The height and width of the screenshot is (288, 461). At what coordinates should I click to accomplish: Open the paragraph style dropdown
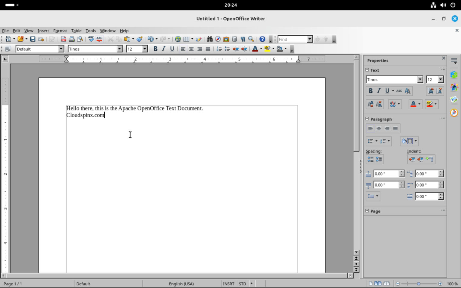(x=61, y=49)
